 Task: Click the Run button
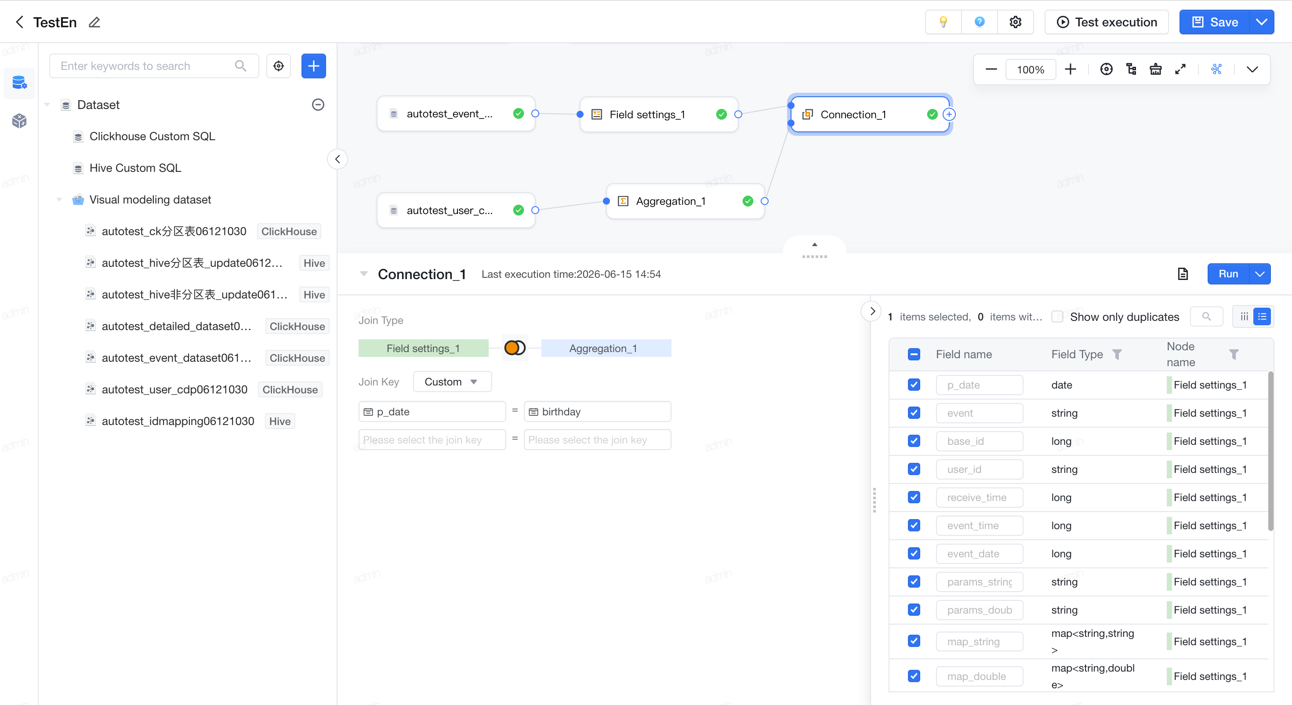(1228, 274)
